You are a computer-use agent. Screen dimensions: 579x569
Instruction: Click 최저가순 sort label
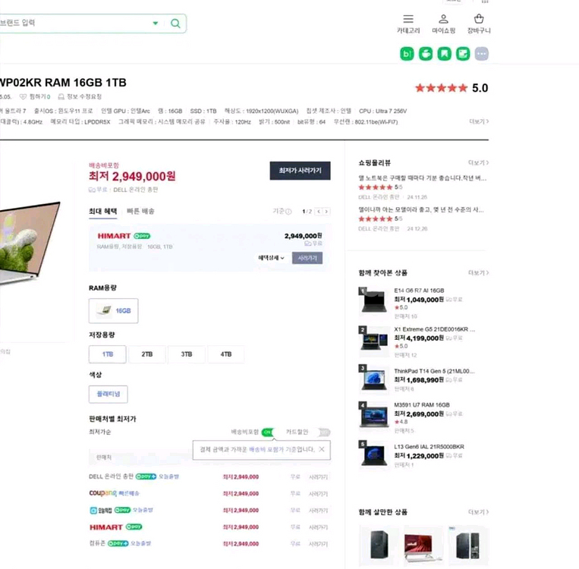[99, 432]
